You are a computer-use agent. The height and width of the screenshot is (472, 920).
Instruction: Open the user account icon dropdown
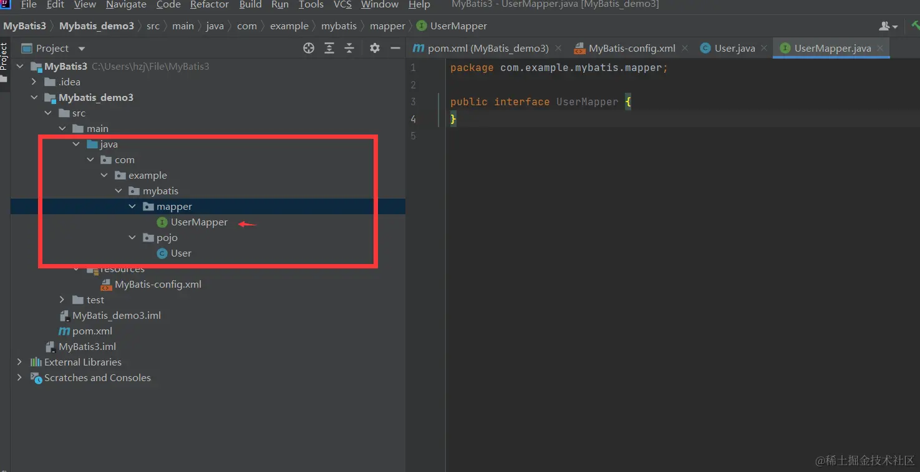pos(888,26)
